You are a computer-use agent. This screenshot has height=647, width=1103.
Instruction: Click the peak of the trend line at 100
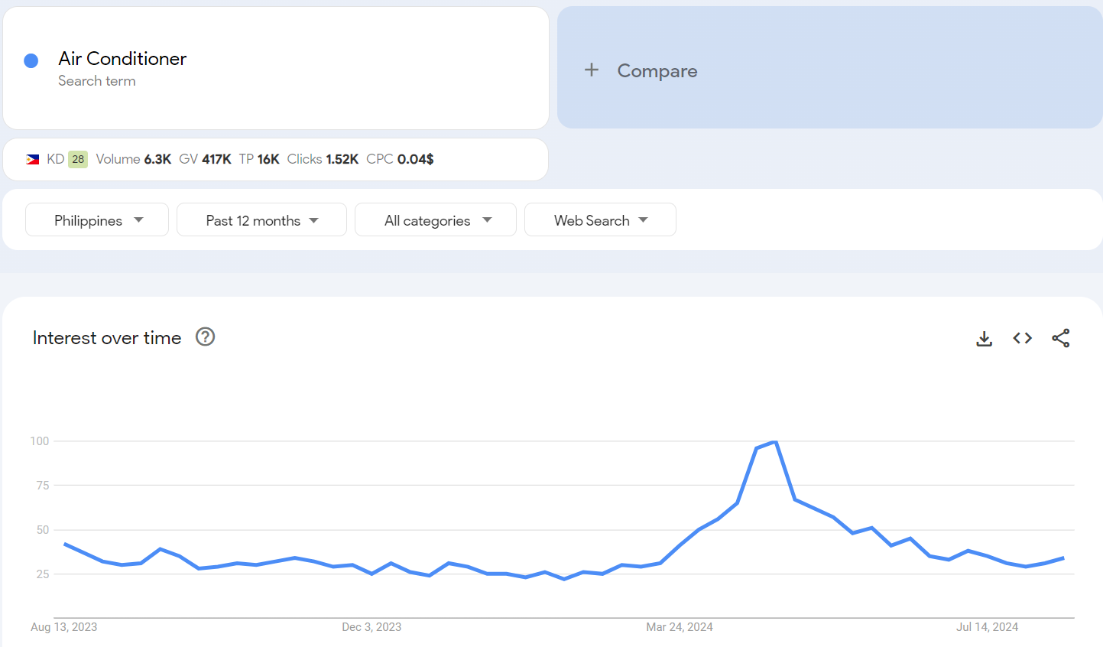pyautogui.click(x=775, y=442)
